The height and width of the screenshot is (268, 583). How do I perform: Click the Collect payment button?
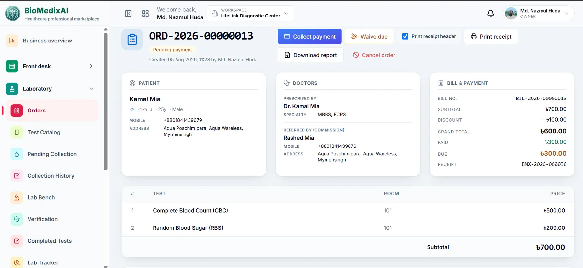click(309, 36)
